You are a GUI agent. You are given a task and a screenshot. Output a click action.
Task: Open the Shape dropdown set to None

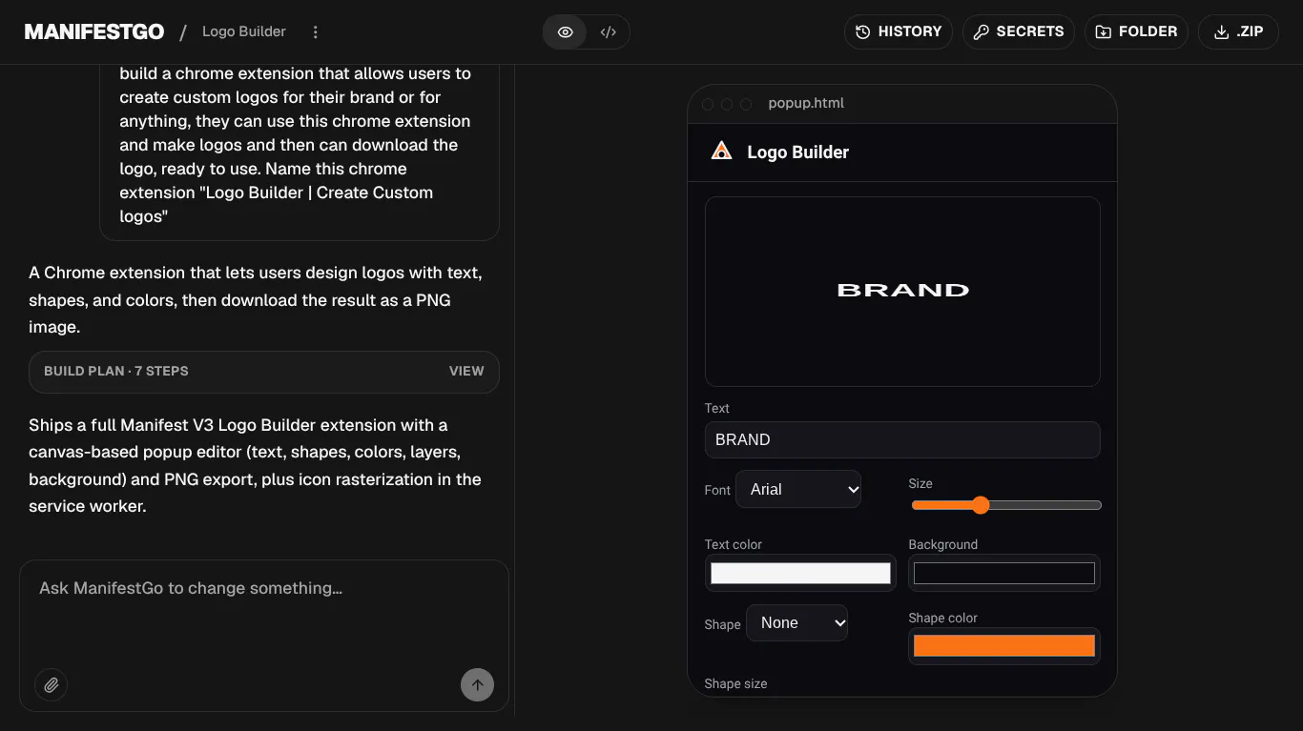[796, 622]
